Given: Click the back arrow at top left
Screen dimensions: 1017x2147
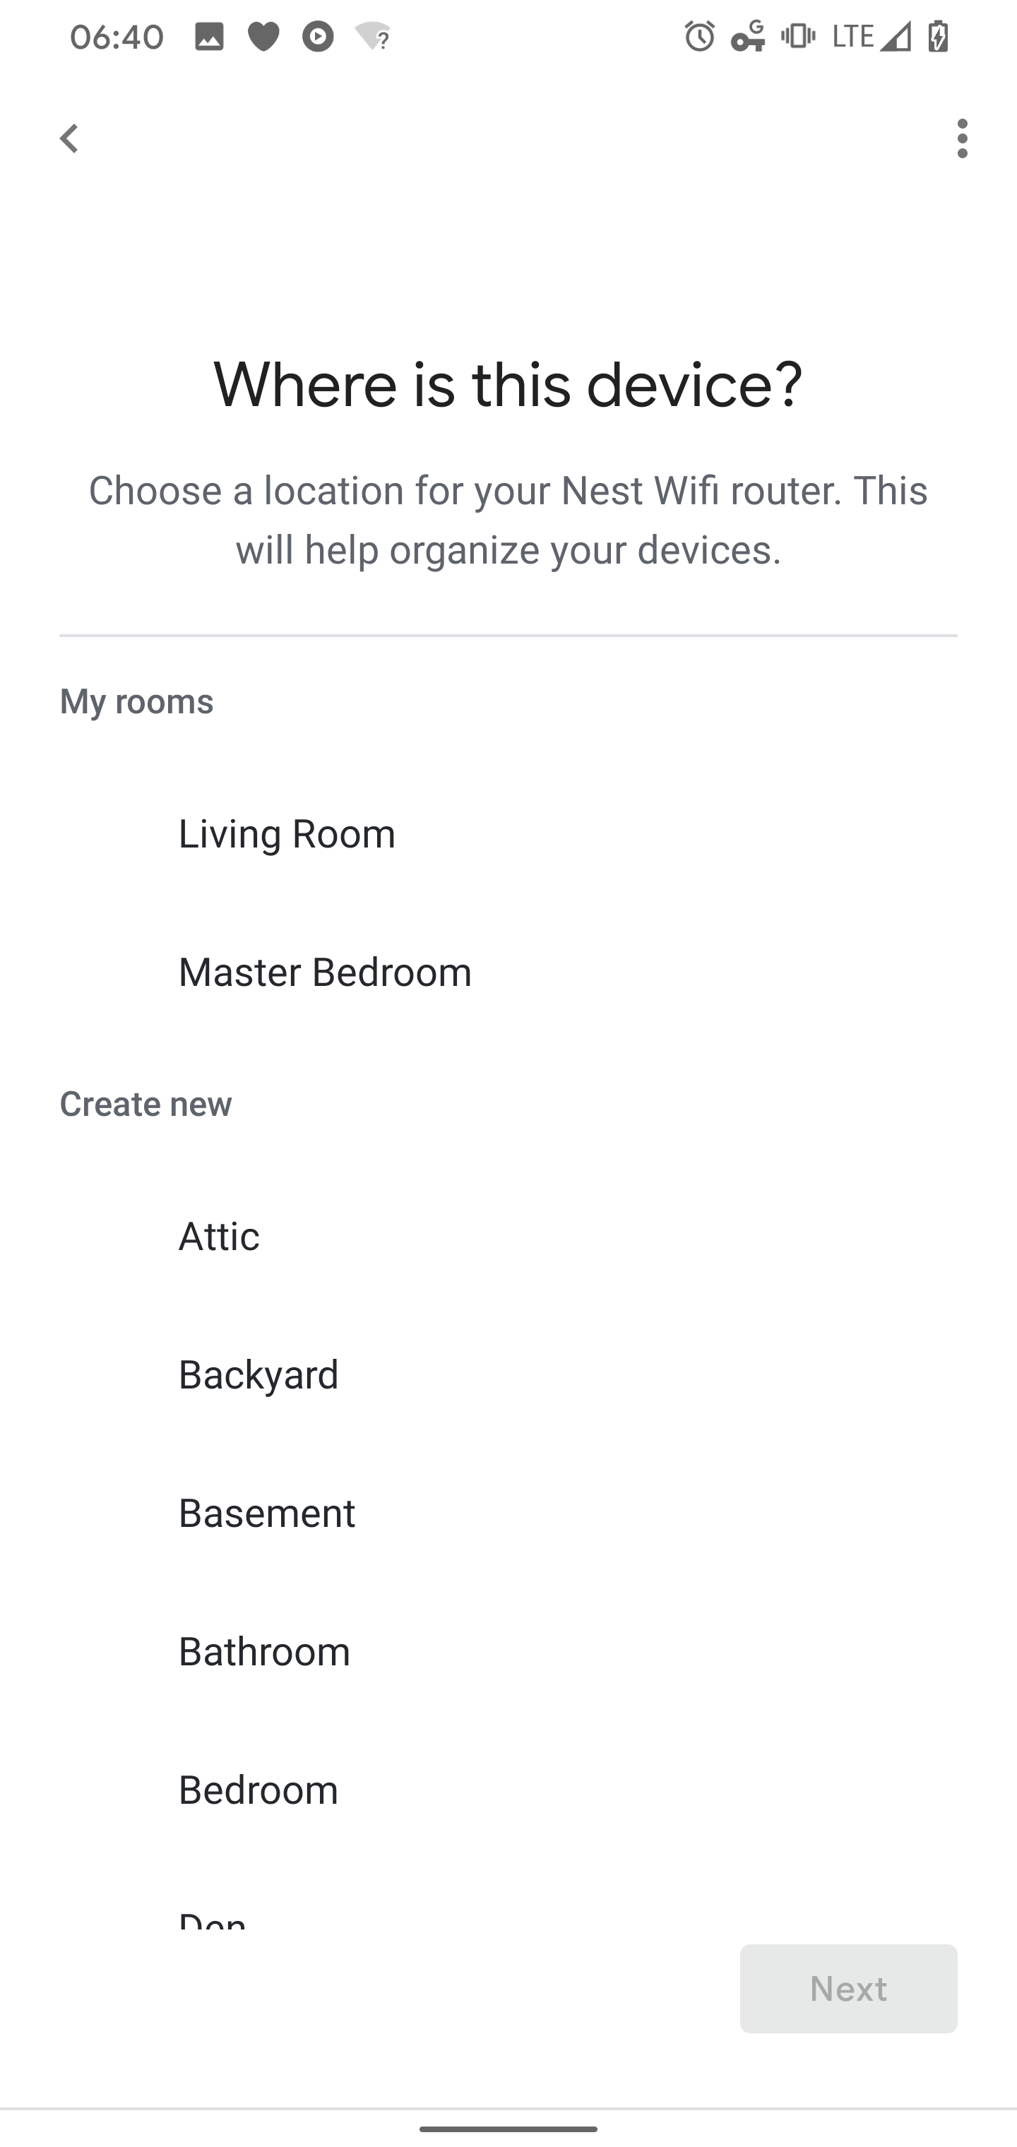Looking at the screenshot, I should click(70, 138).
